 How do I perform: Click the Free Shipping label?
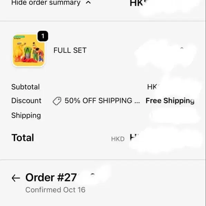click(170, 101)
